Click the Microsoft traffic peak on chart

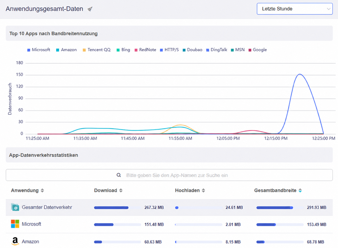point(300,74)
